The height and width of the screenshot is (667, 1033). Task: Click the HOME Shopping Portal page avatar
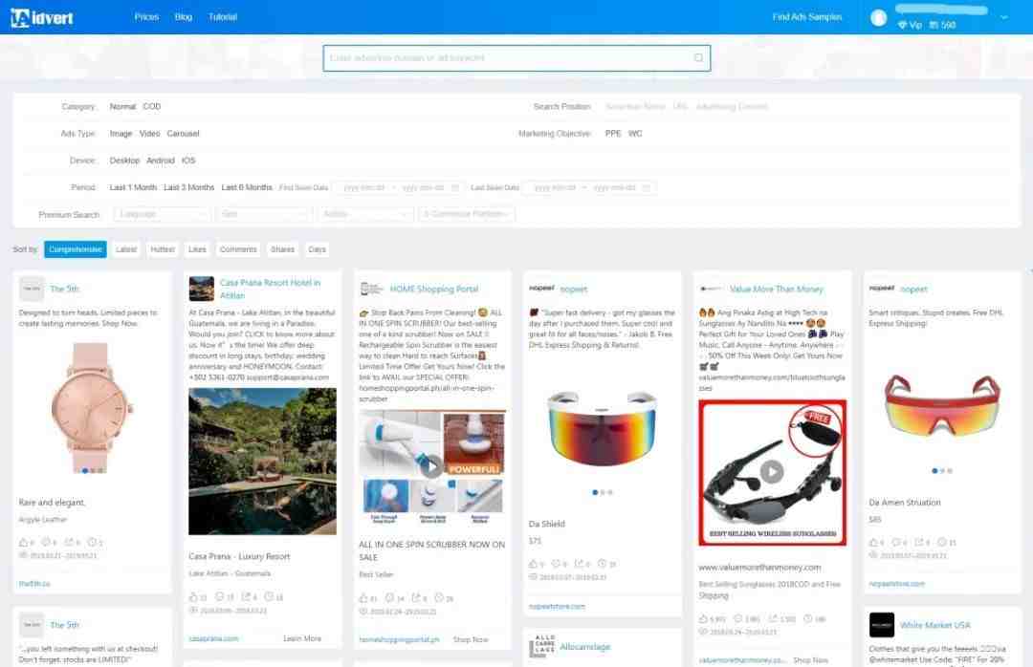click(x=371, y=289)
